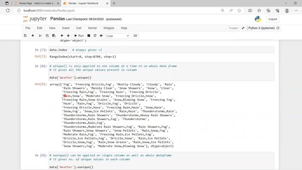Open the Edit menu
Screen dimensions: 302x170
click(40, 28)
